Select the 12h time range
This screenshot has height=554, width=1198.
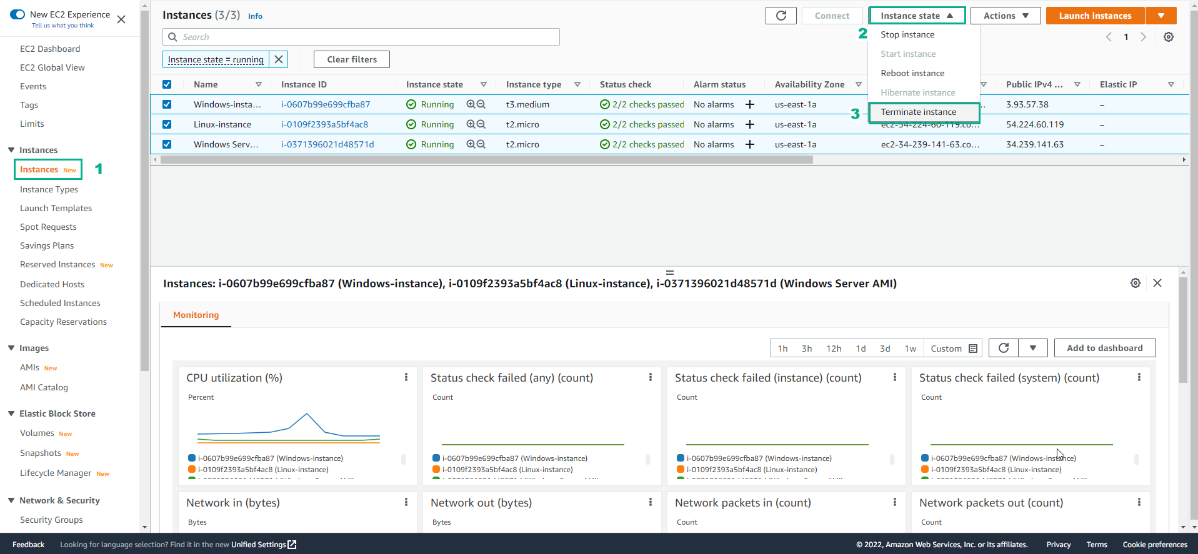(834, 349)
